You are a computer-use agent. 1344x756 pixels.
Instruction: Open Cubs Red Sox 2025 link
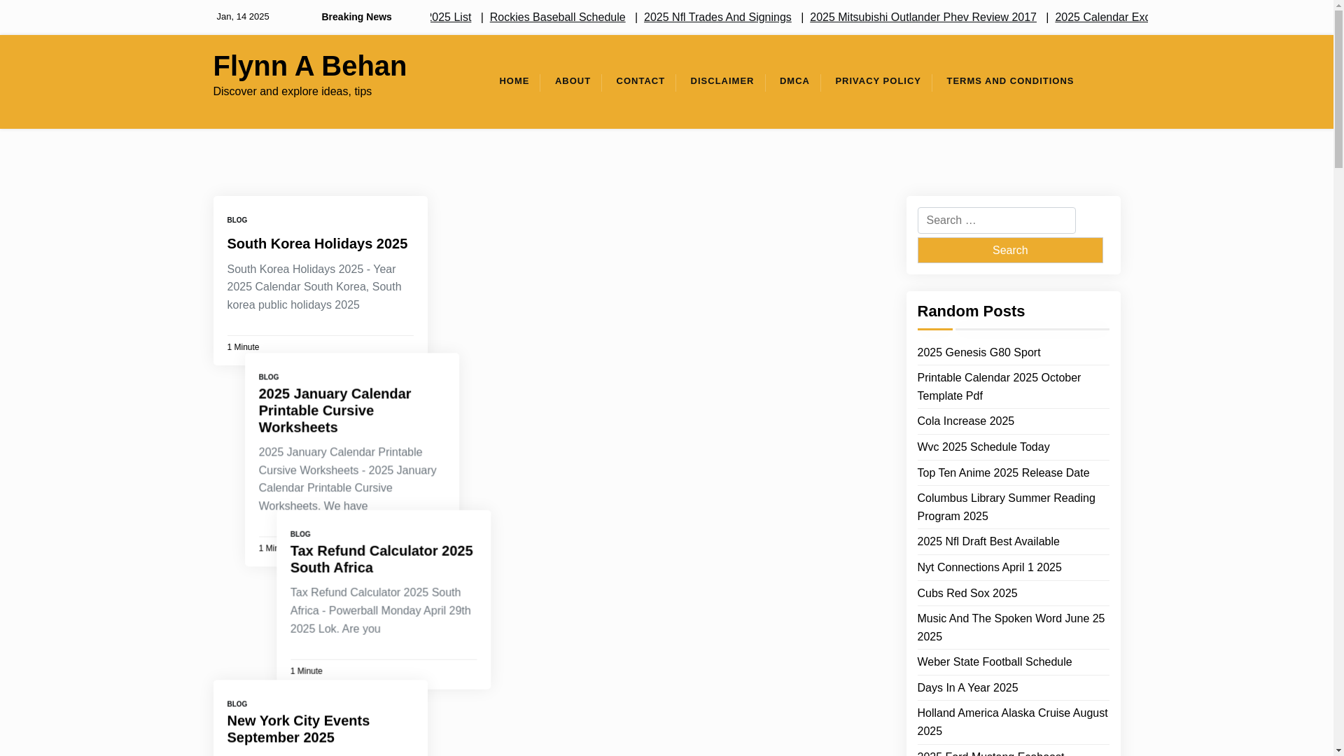(967, 594)
